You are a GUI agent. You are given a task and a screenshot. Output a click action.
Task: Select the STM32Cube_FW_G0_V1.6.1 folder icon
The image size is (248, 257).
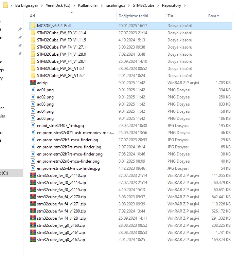[33, 69]
